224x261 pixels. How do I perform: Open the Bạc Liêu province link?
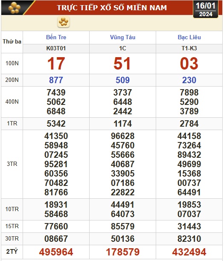(x=189, y=37)
